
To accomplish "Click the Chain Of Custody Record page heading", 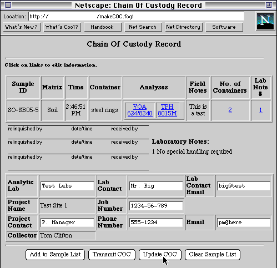I will (x=134, y=44).
